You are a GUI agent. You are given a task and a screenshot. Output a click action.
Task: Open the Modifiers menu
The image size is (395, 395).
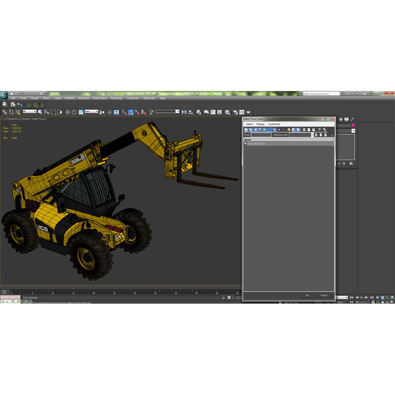(x=70, y=98)
